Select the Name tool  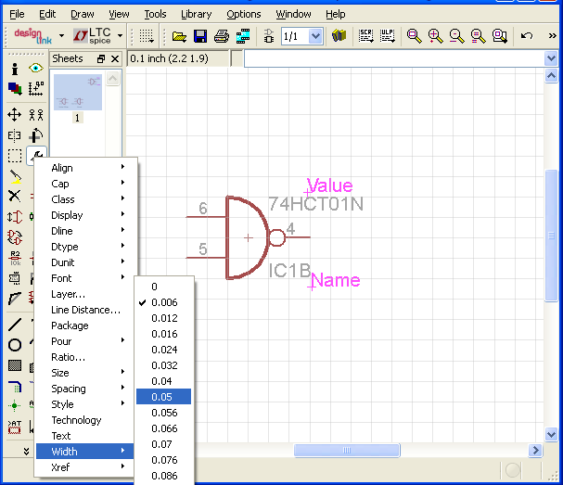[x=14, y=258]
